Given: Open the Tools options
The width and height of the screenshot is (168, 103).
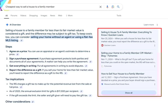Looking at the screenshot, I should click(x=119, y=16).
